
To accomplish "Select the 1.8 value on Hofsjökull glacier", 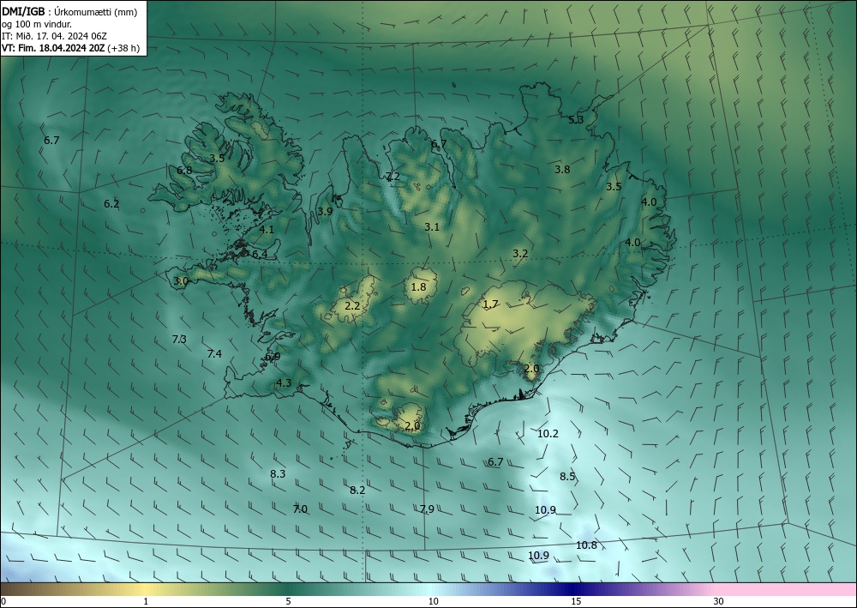I will tap(418, 286).
